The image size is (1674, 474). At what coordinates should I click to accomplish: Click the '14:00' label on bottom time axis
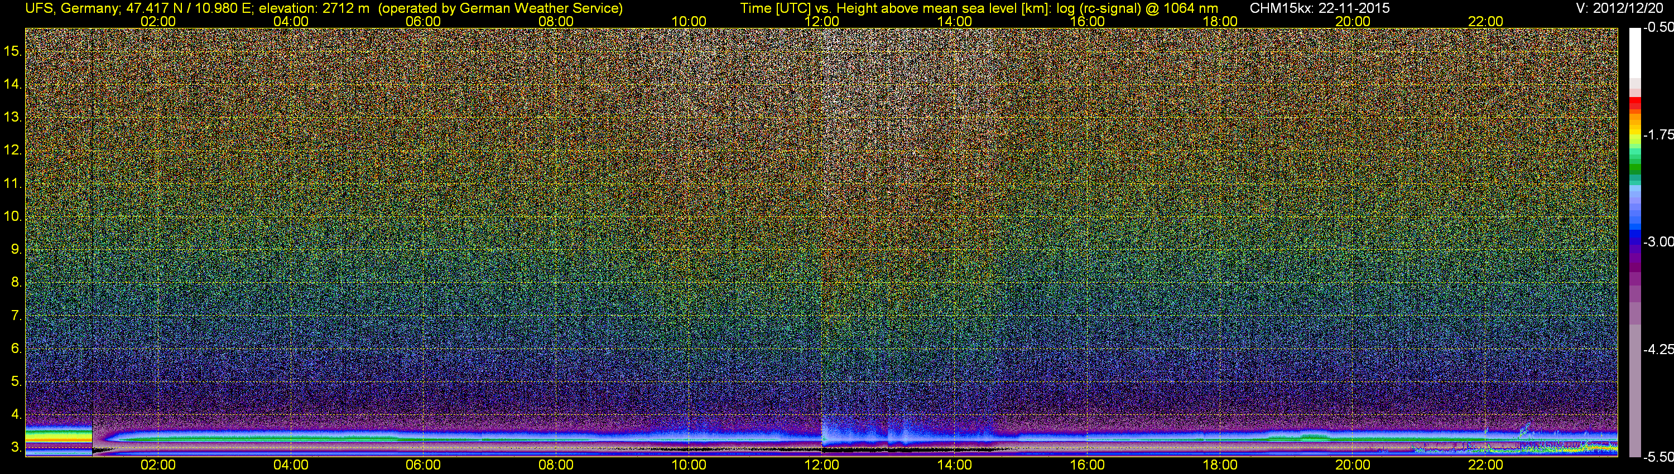point(955,465)
